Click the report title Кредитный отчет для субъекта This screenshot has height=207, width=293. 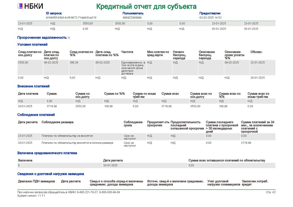(x=146, y=7)
